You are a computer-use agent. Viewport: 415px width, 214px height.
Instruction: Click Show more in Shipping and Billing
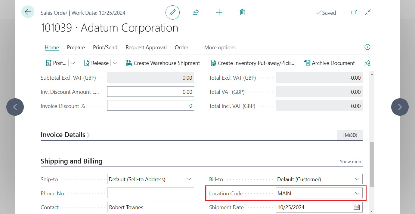351,161
